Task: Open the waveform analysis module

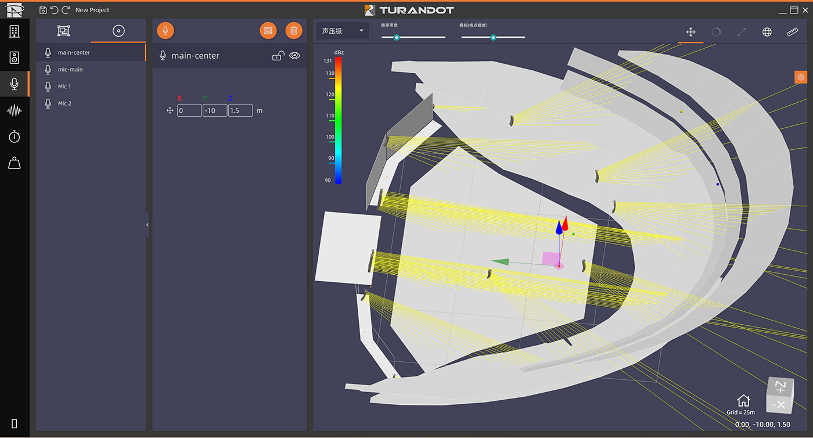Action: click(x=15, y=110)
